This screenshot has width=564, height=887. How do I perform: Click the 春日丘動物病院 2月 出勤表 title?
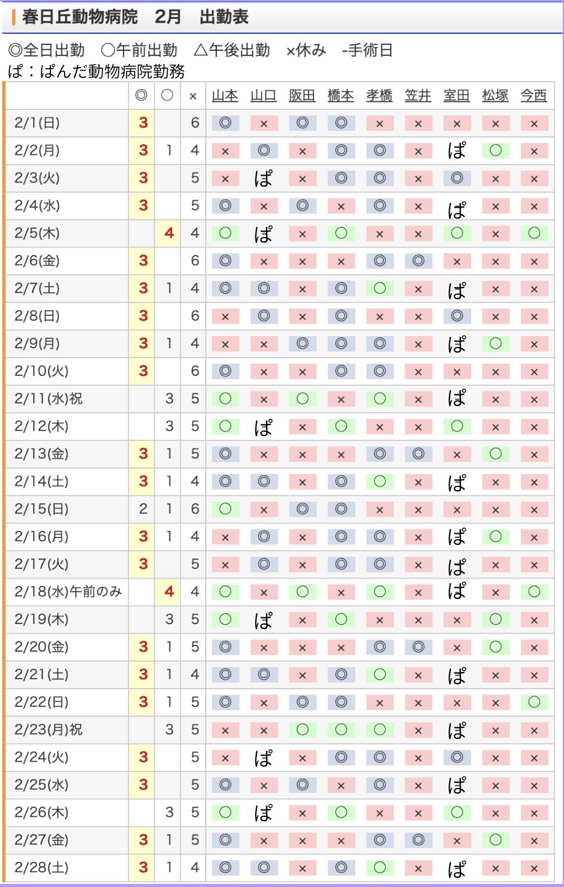pyautogui.click(x=135, y=17)
